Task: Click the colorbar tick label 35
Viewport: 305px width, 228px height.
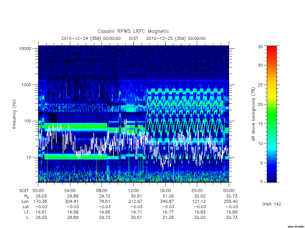Action: [x=260, y=47]
